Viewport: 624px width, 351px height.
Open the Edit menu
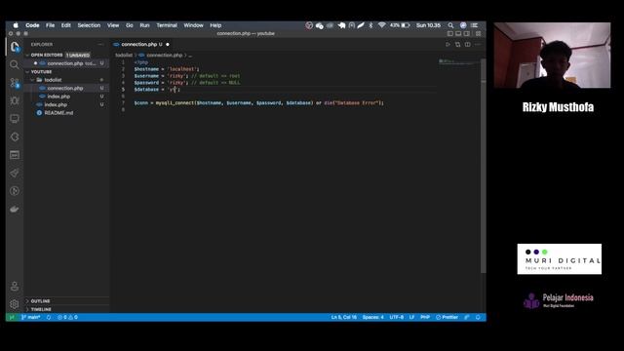(x=65, y=25)
